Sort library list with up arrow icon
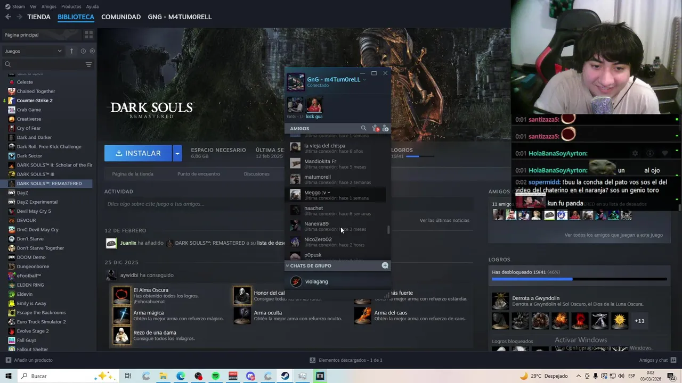This screenshot has height=383, width=682. 72,51
